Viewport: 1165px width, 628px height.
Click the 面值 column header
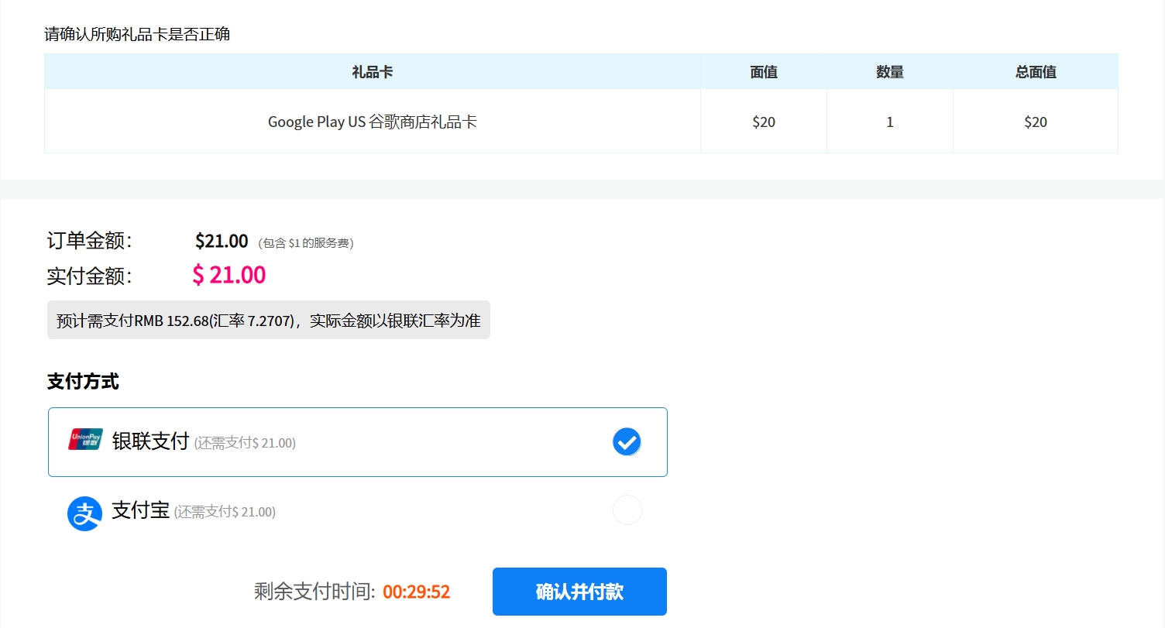point(764,72)
